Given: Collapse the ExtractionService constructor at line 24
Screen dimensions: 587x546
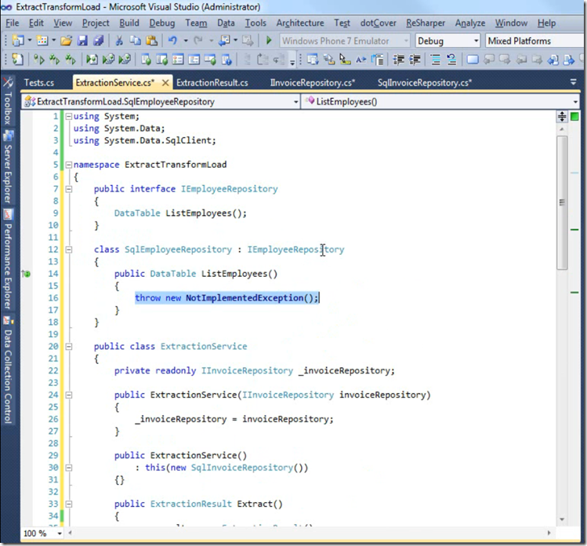Looking at the screenshot, I should click(68, 395).
